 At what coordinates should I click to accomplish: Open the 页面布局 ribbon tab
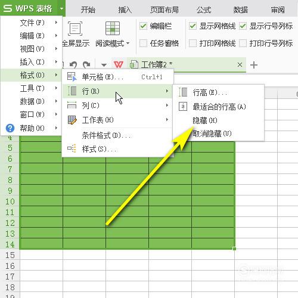164,10
